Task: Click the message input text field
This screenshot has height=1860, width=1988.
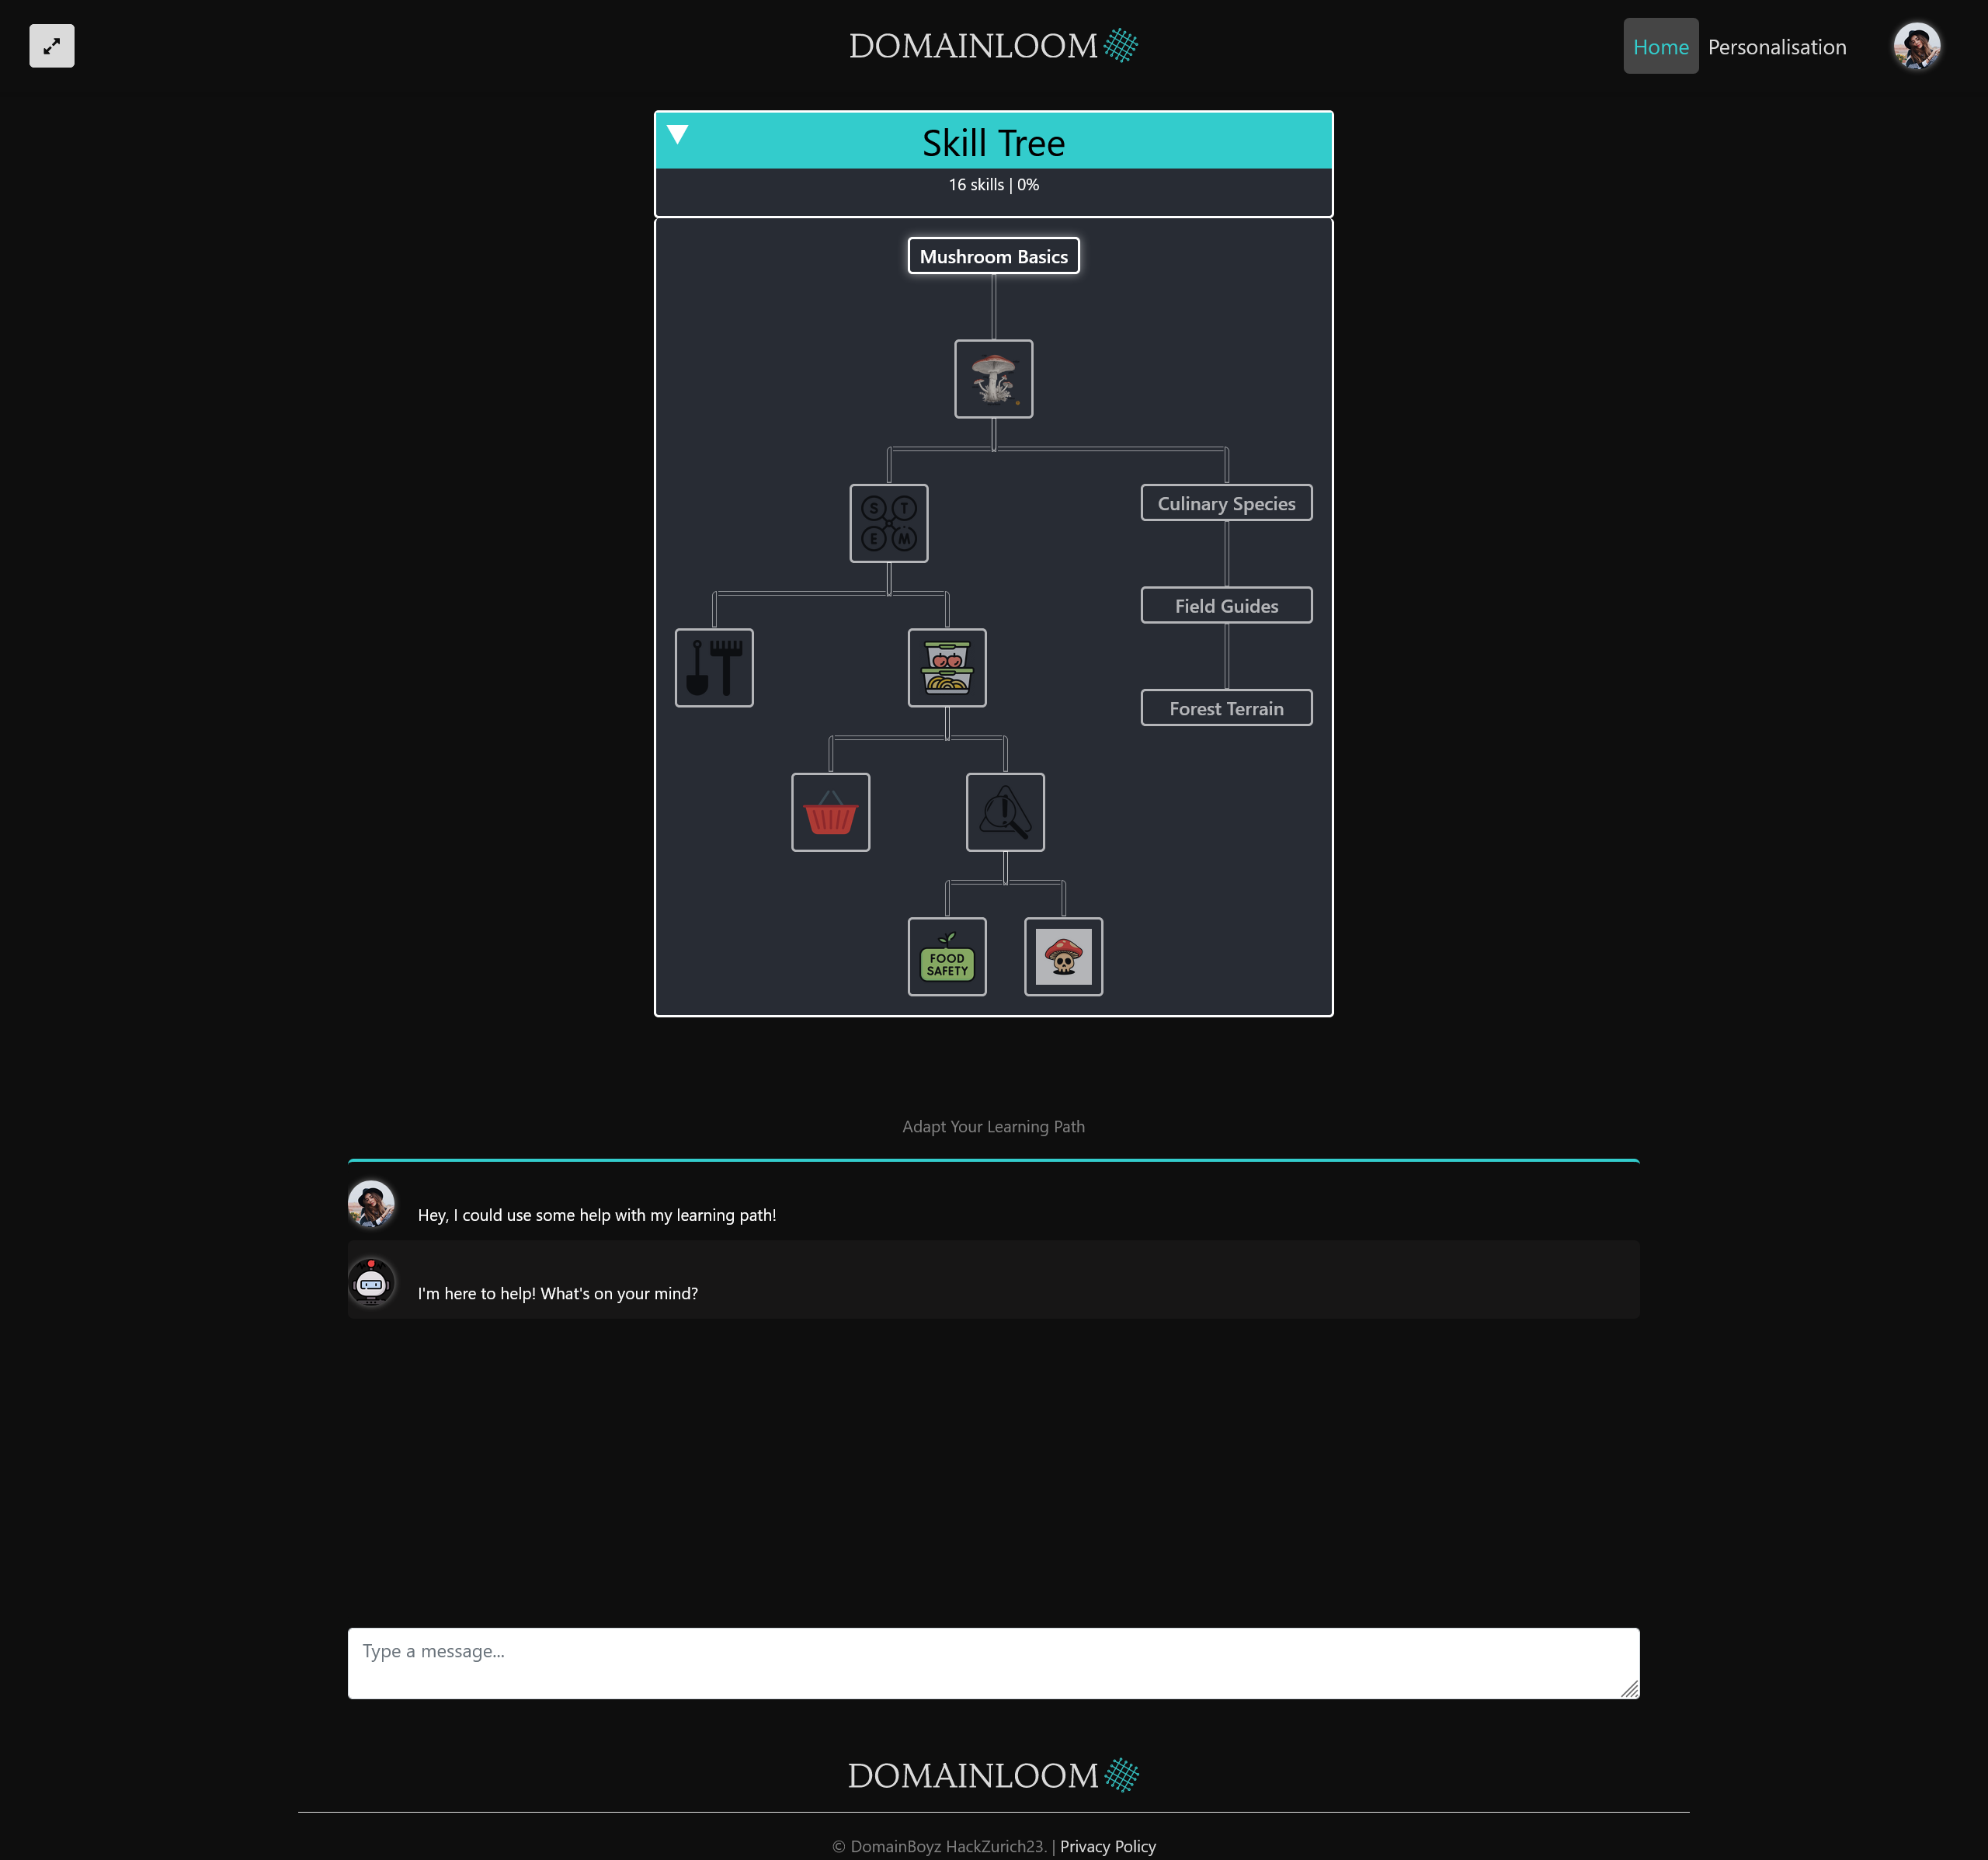Action: tap(993, 1663)
